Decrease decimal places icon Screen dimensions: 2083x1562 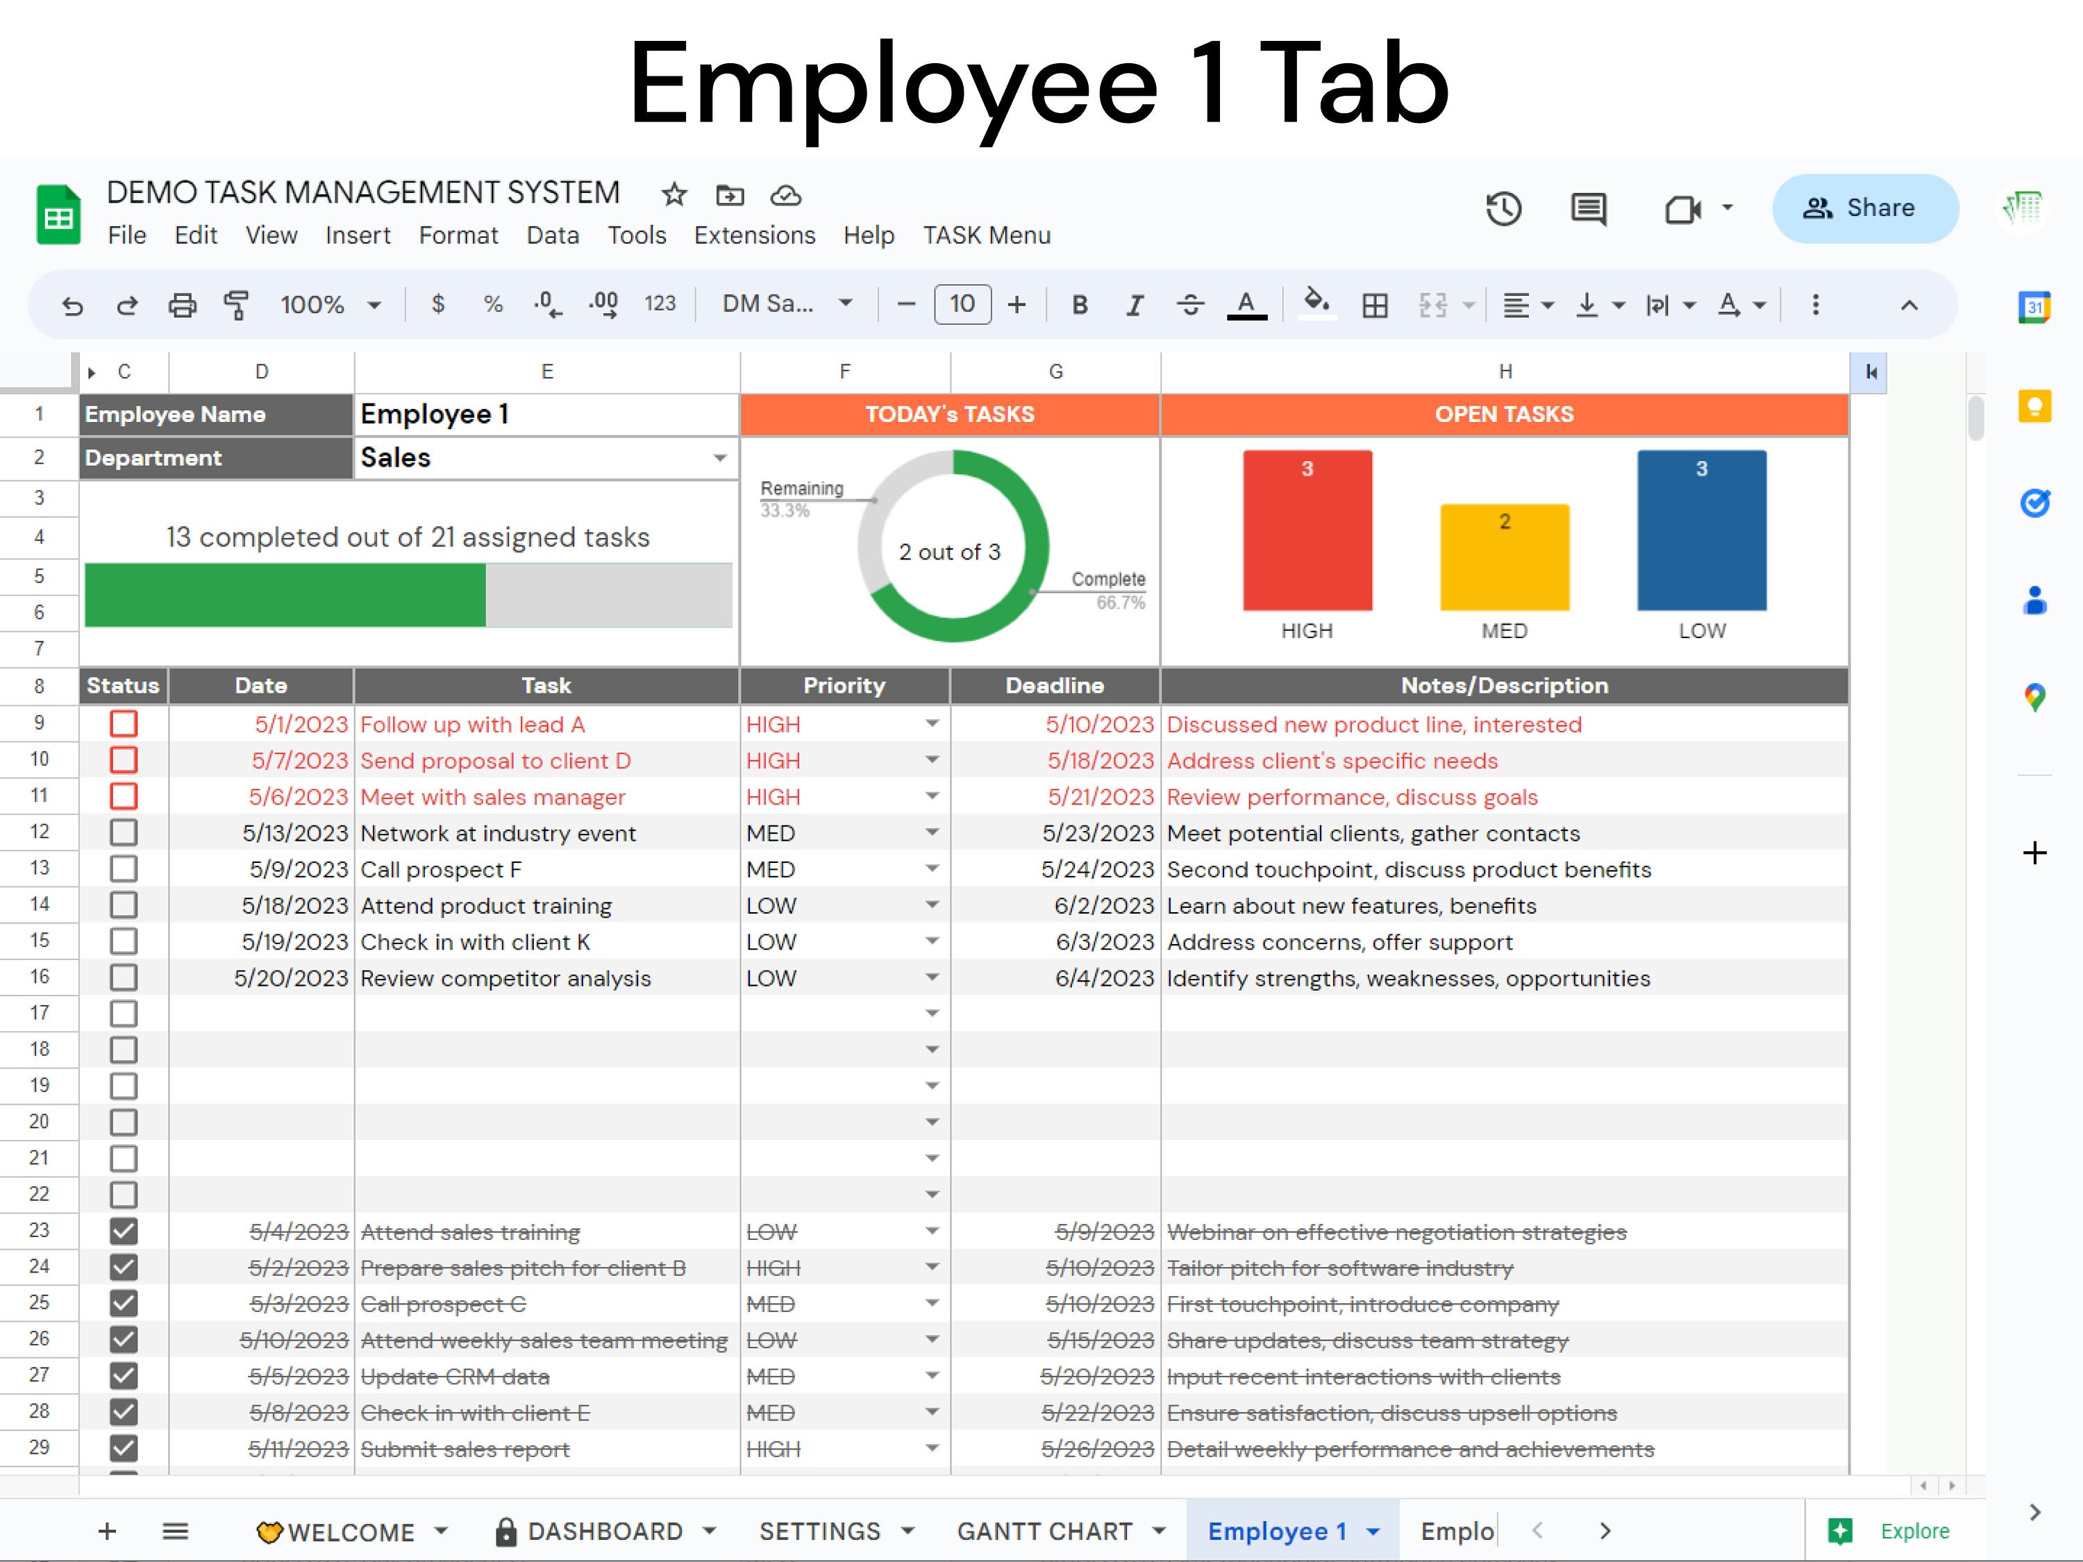[547, 304]
